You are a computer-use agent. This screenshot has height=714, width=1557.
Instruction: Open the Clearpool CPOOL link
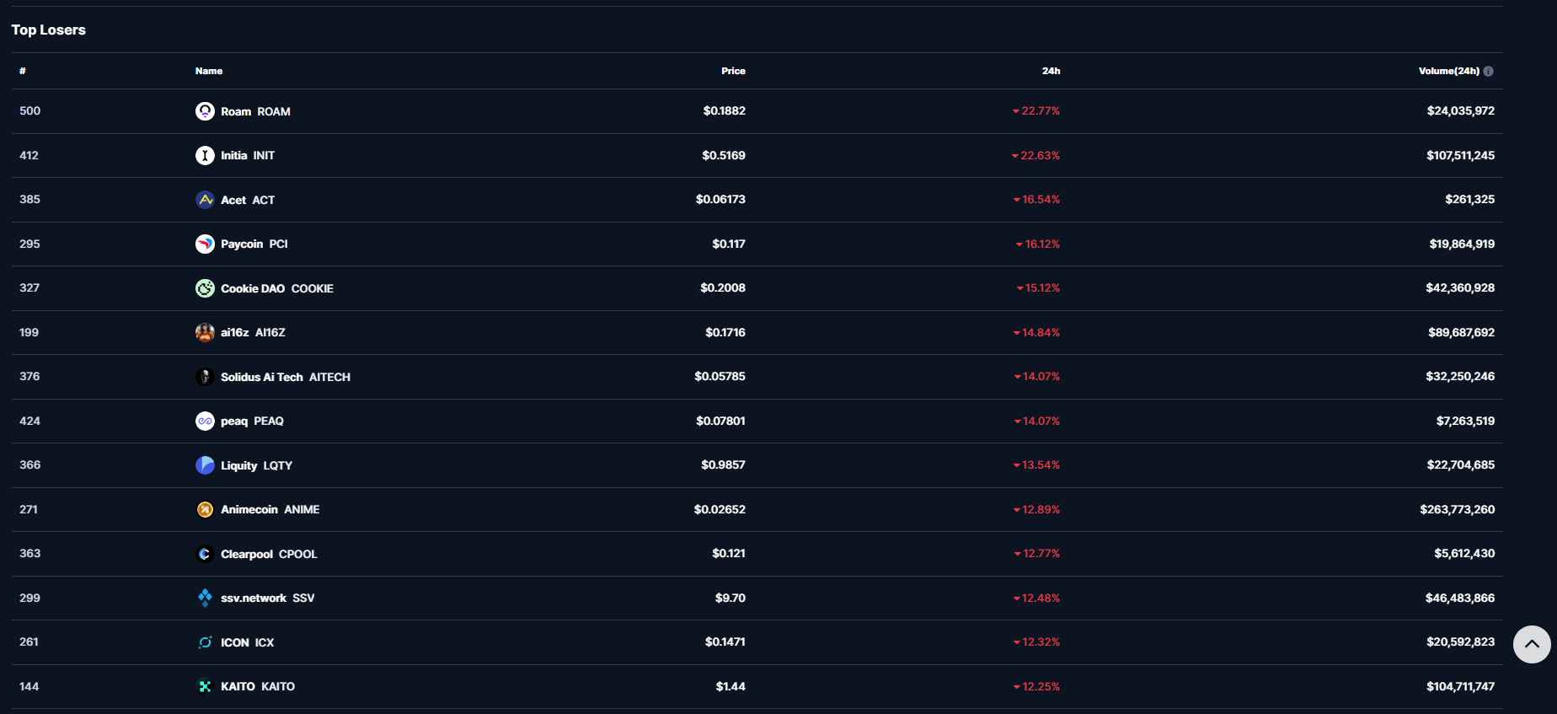tap(269, 554)
